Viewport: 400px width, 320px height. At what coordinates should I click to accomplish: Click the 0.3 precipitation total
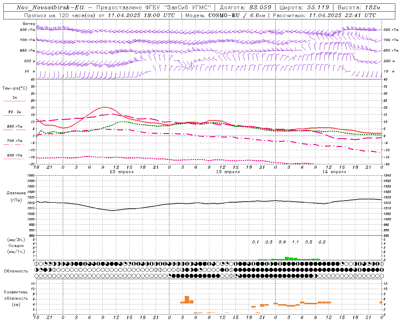point(269,242)
